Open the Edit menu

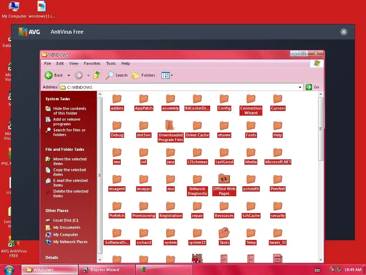(x=60, y=63)
